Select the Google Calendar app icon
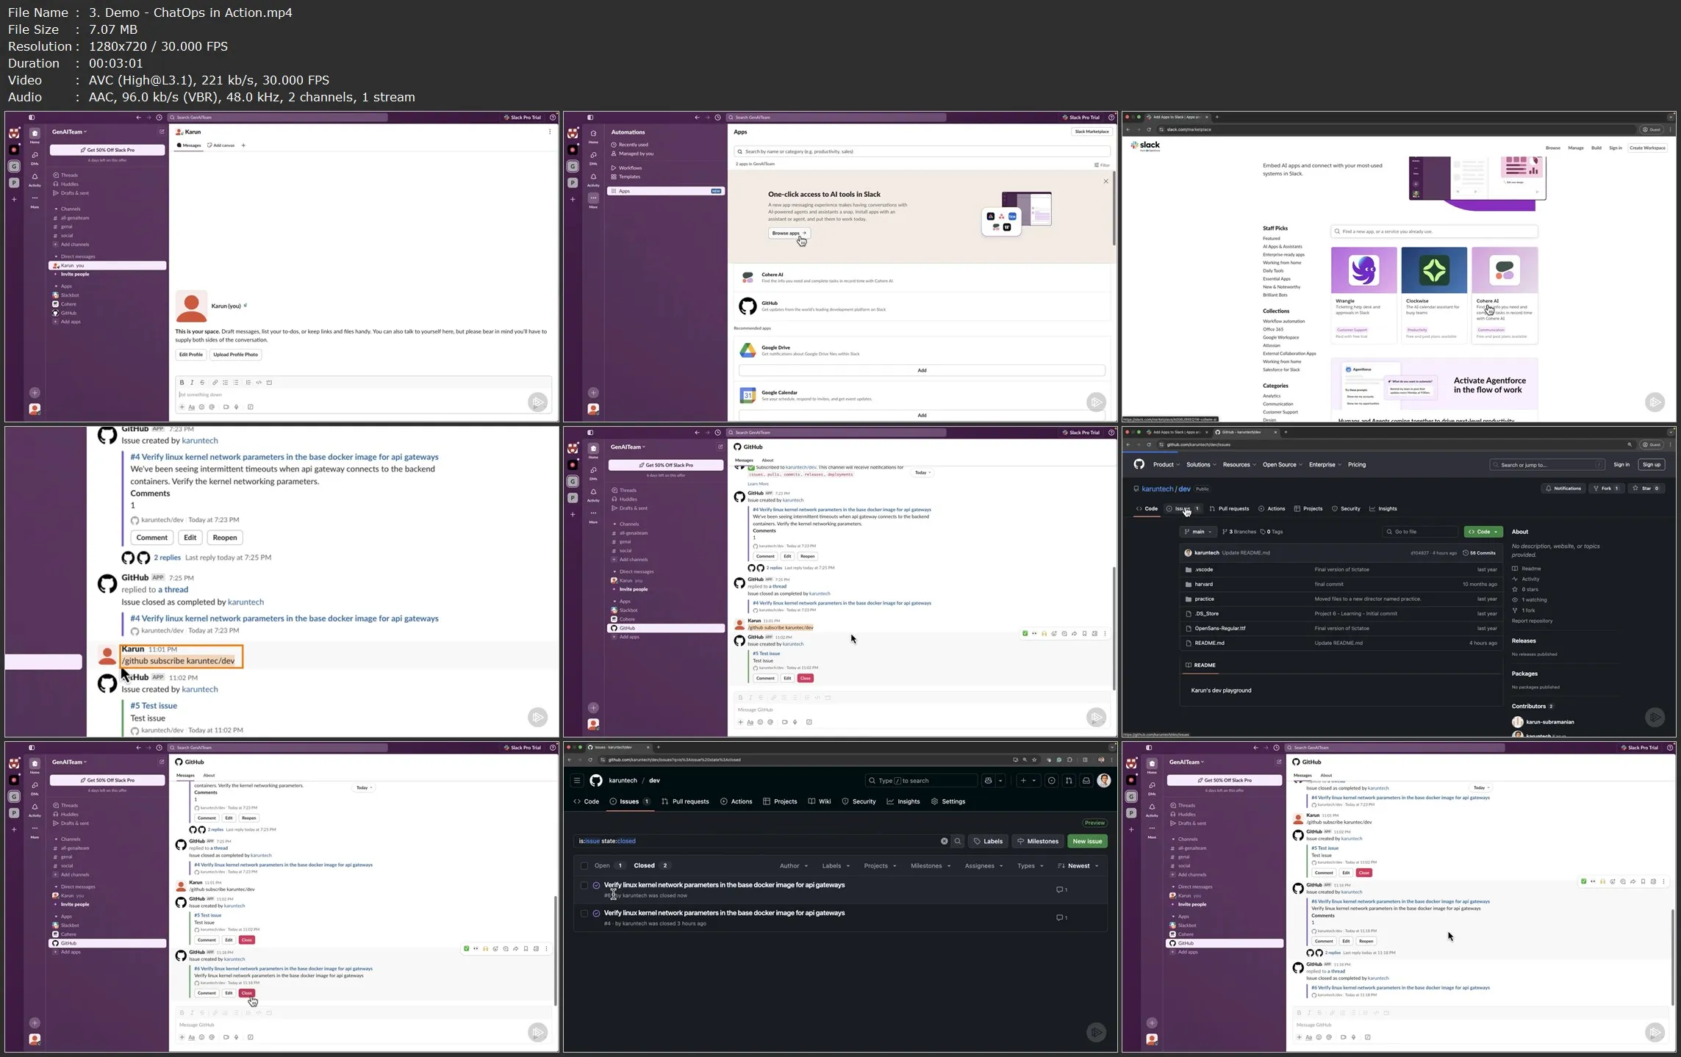The width and height of the screenshot is (1681, 1057). pos(748,395)
